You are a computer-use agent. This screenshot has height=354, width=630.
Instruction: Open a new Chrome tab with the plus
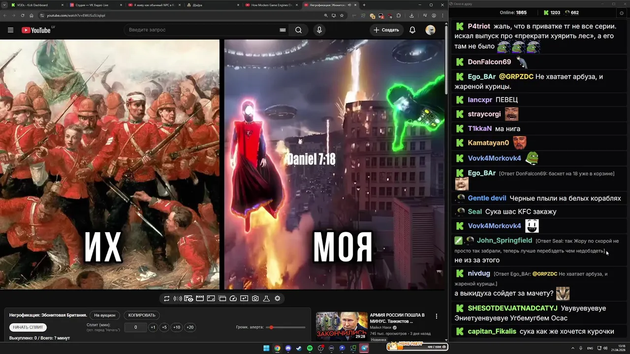point(364,5)
